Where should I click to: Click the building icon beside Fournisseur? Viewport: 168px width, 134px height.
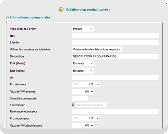pyautogui.click(x=73, y=105)
